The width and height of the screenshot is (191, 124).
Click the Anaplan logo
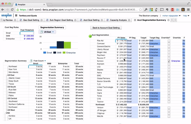pos(7,15)
